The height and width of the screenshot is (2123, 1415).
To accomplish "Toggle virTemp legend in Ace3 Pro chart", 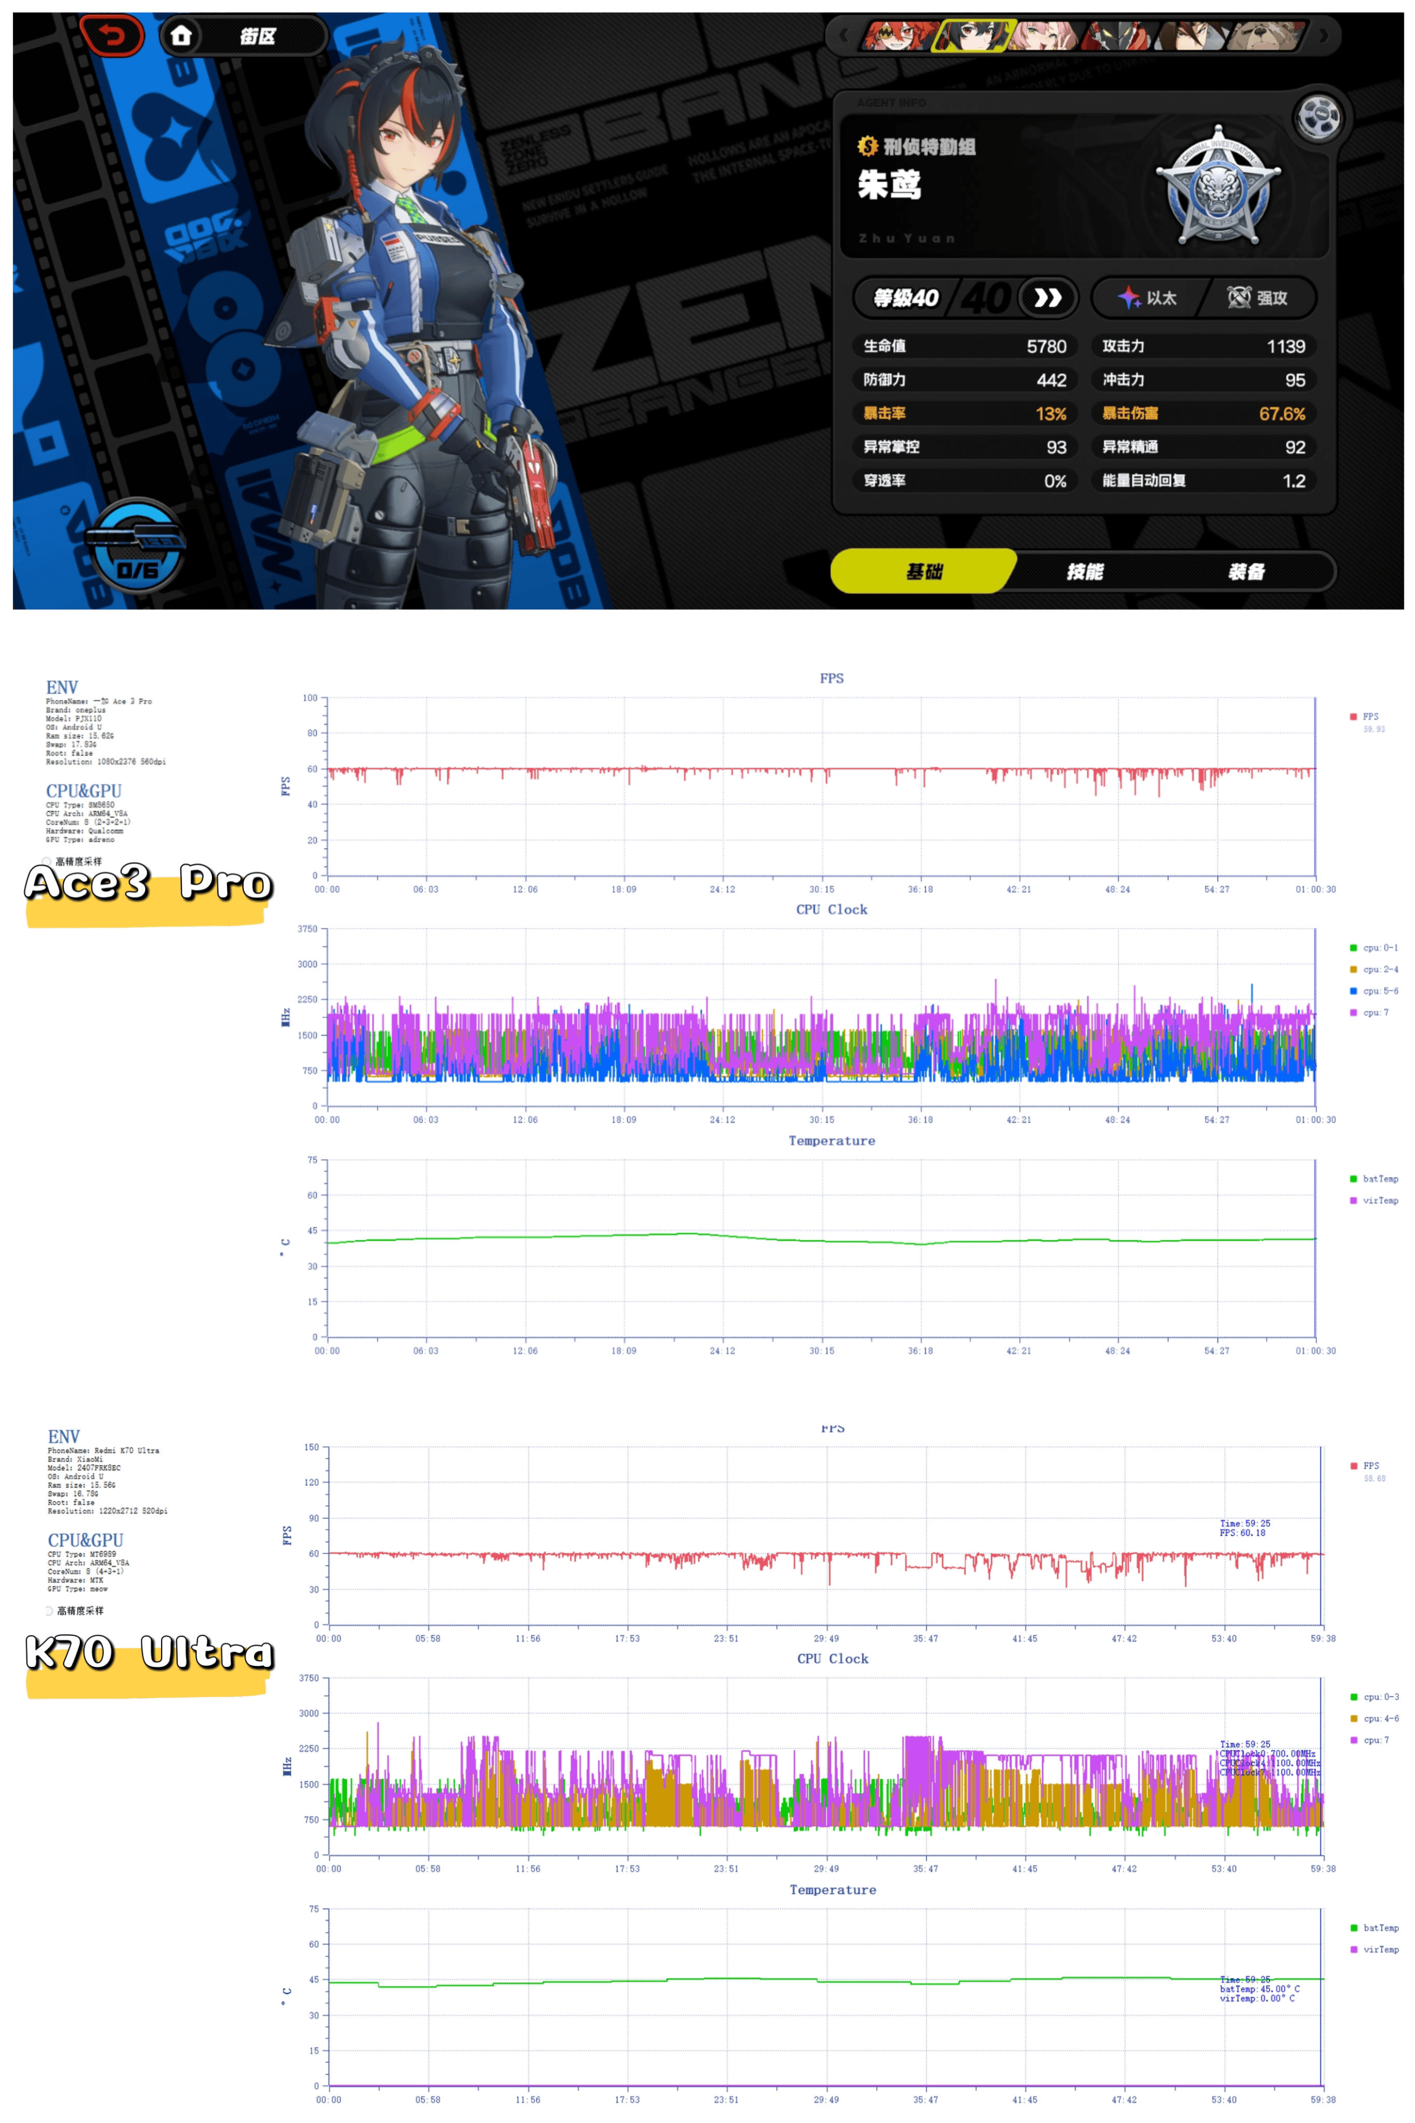I will (x=1373, y=1200).
